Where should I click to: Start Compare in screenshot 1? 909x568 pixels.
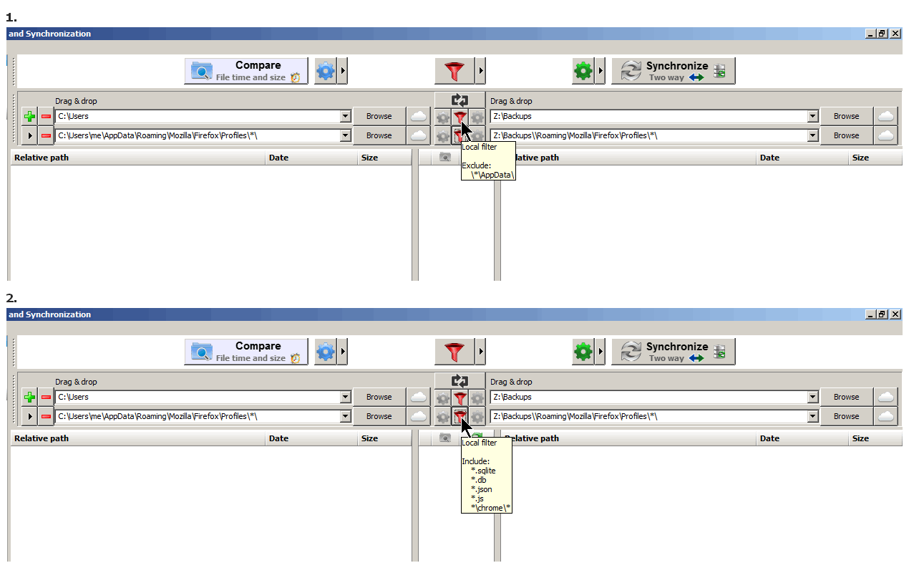pyautogui.click(x=246, y=71)
